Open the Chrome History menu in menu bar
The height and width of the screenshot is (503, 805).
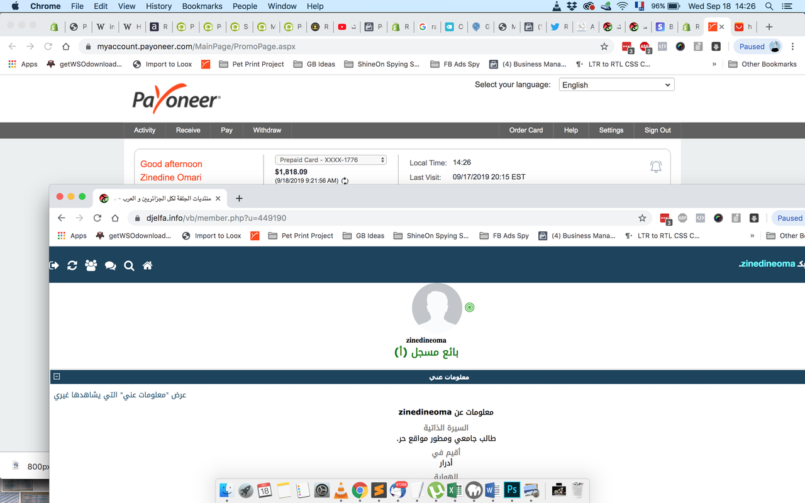pyautogui.click(x=158, y=6)
